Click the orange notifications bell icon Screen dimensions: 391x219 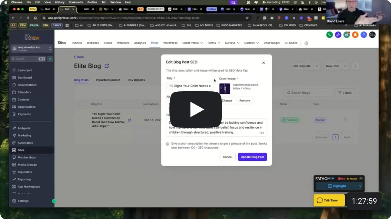click(x=355, y=35)
